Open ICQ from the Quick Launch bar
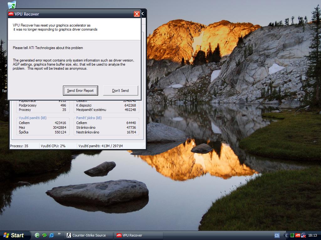This screenshot has width=321, height=240. pos(44,235)
